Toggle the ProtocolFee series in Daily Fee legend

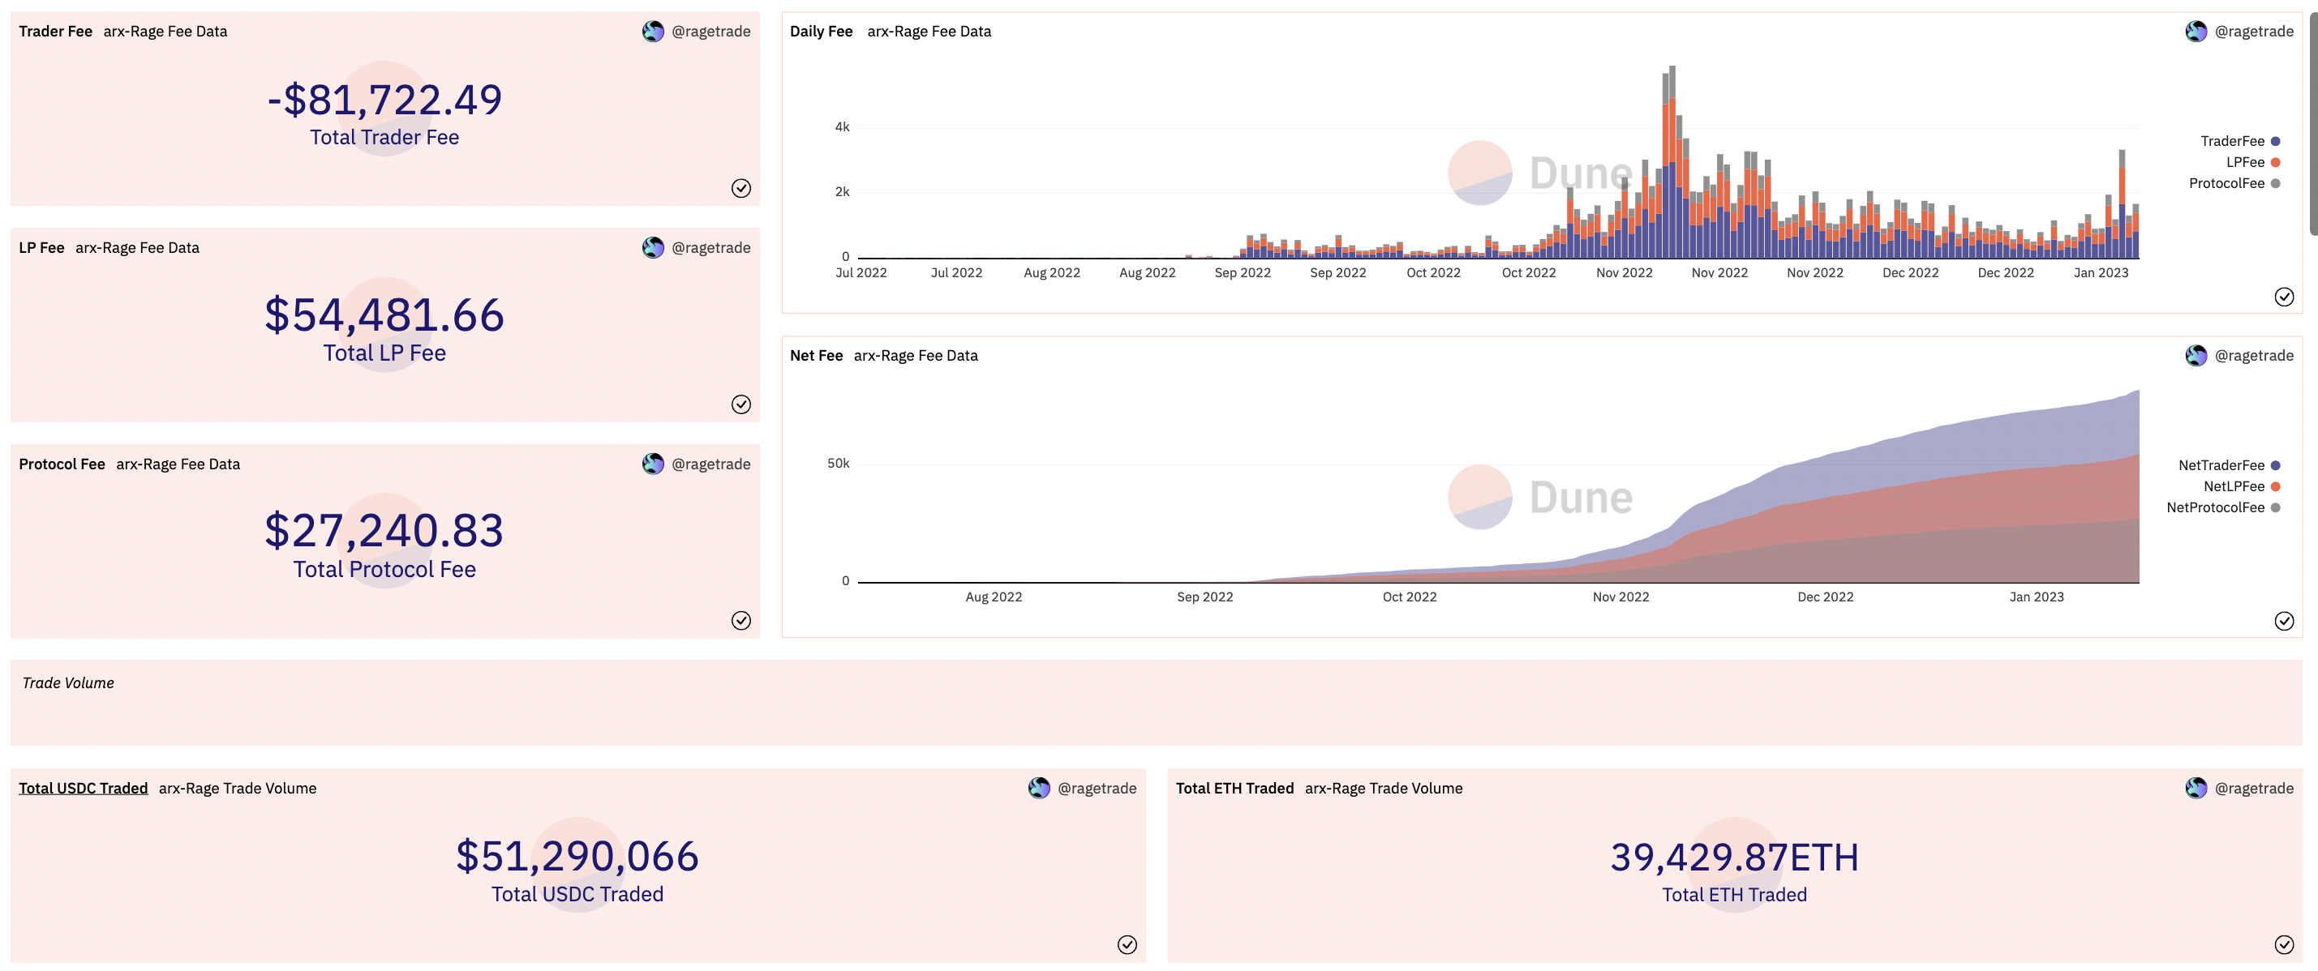coord(2234,183)
